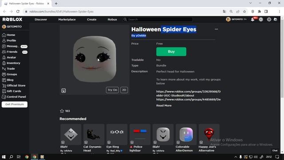Click the zoom magnifier icon in address bar
284x160 pixels.
(231, 12)
